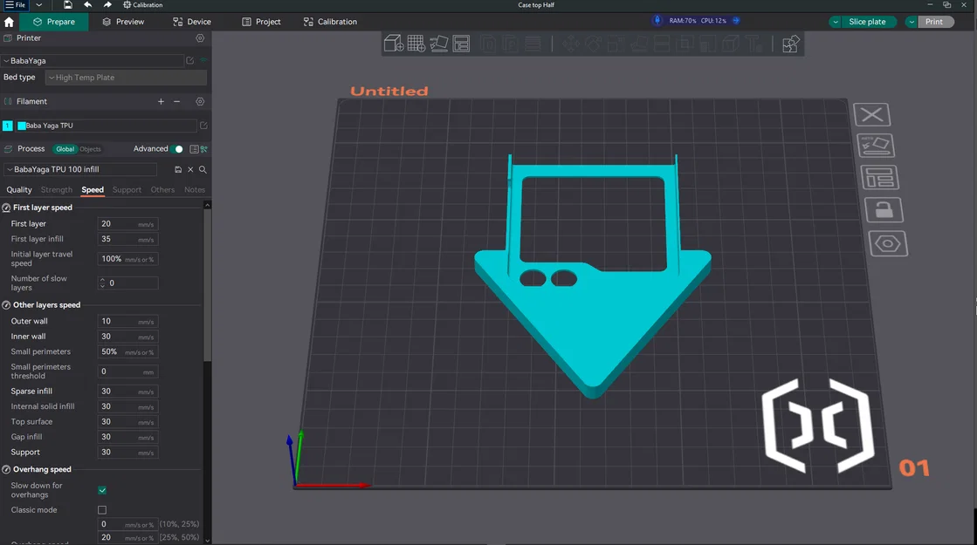Open plate settings hexagon icon
The height and width of the screenshot is (545, 977).
(888, 244)
